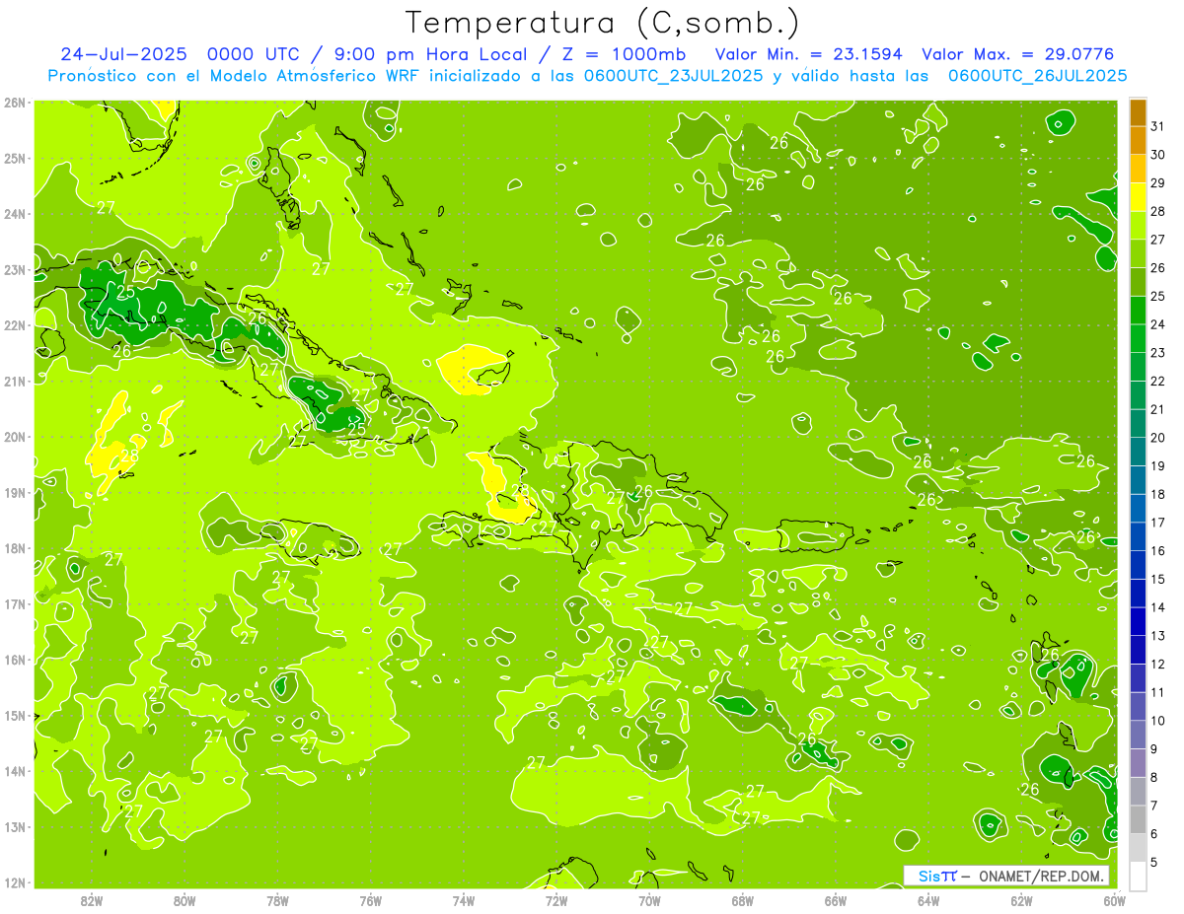Click the '19N' latitude axis label

(x=14, y=492)
